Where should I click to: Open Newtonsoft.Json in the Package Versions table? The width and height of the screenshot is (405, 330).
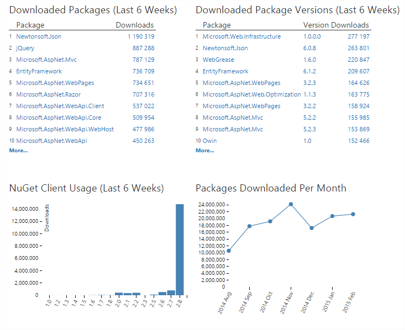225,48
